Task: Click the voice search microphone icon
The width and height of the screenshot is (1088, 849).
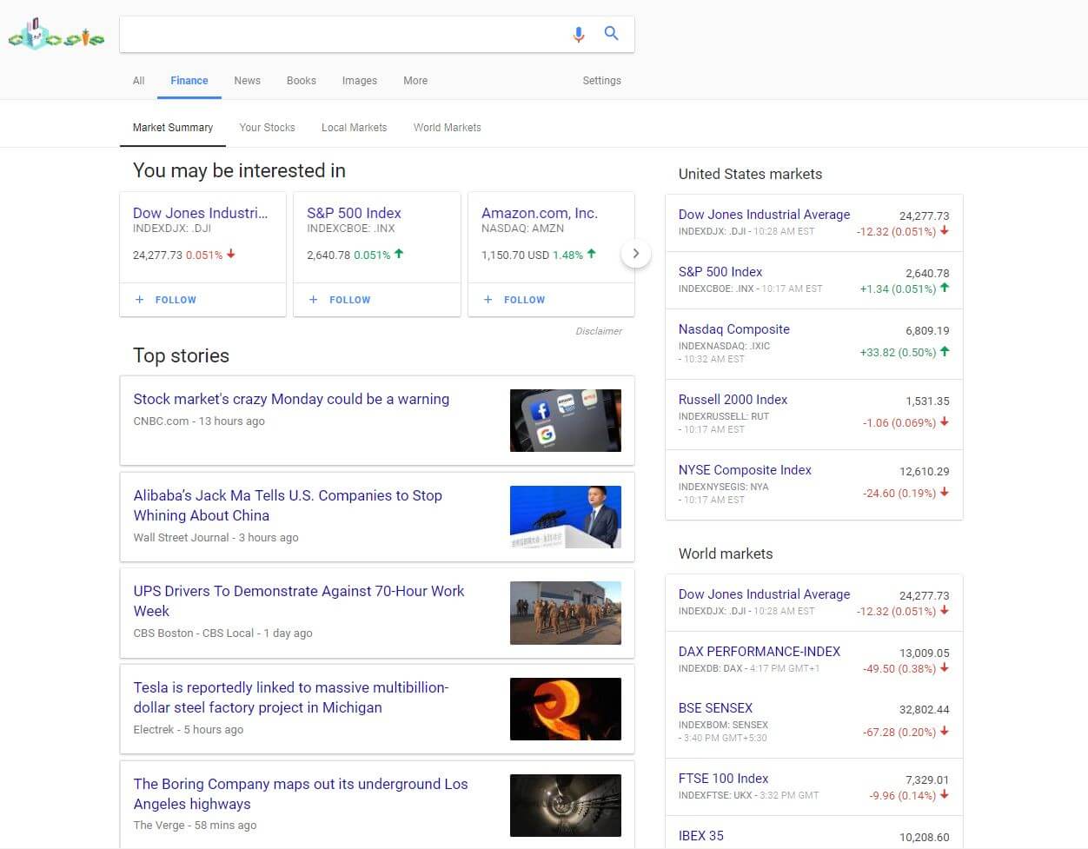Action: point(579,35)
